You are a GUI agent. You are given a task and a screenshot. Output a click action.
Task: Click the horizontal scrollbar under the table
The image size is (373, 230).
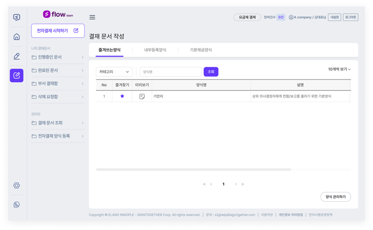193,169
